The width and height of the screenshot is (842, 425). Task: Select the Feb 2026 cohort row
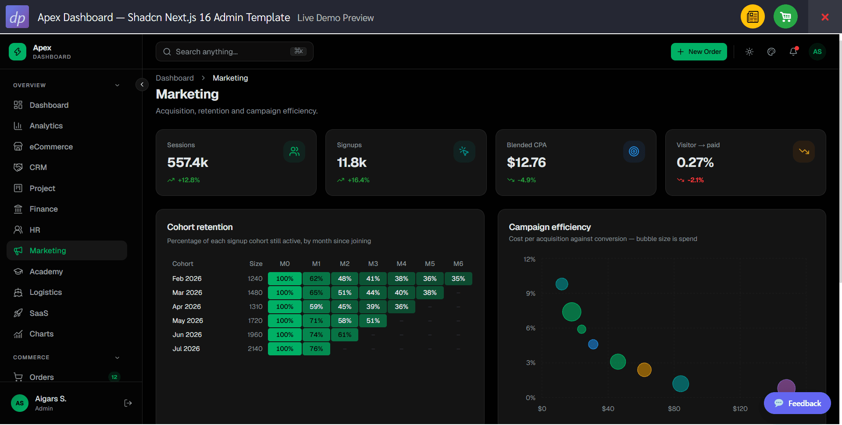pos(320,279)
